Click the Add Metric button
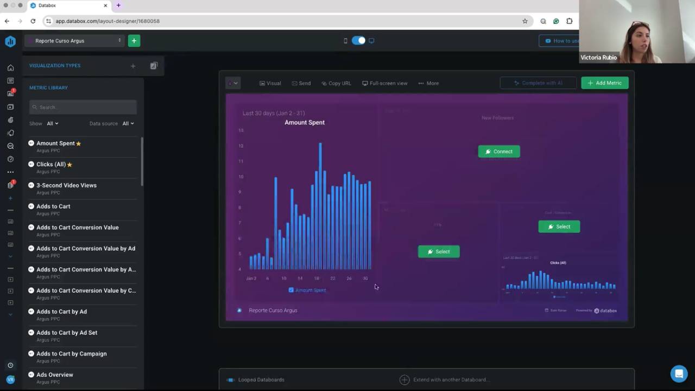 click(x=605, y=83)
